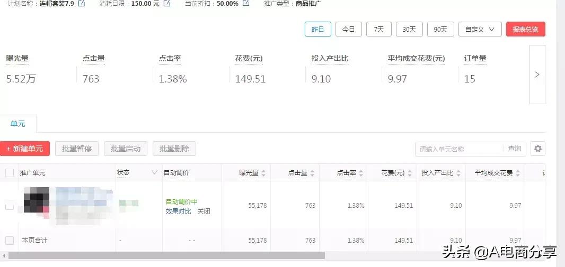Click the 自动调价中 status text

182,201
